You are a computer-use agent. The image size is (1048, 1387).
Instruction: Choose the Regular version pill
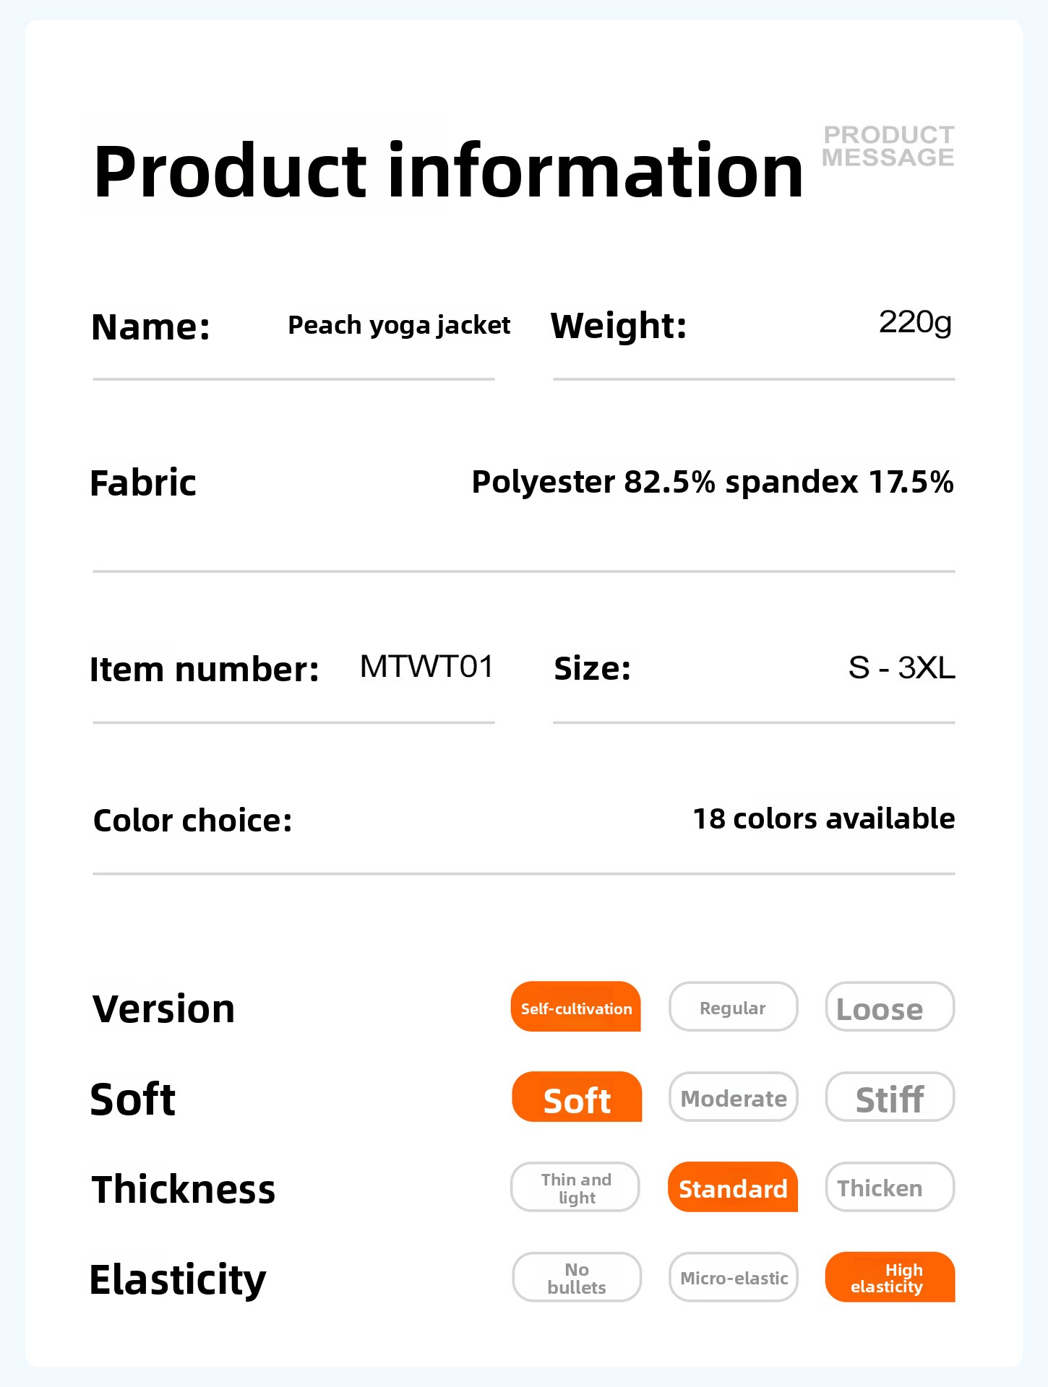[x=733, y=1007]
